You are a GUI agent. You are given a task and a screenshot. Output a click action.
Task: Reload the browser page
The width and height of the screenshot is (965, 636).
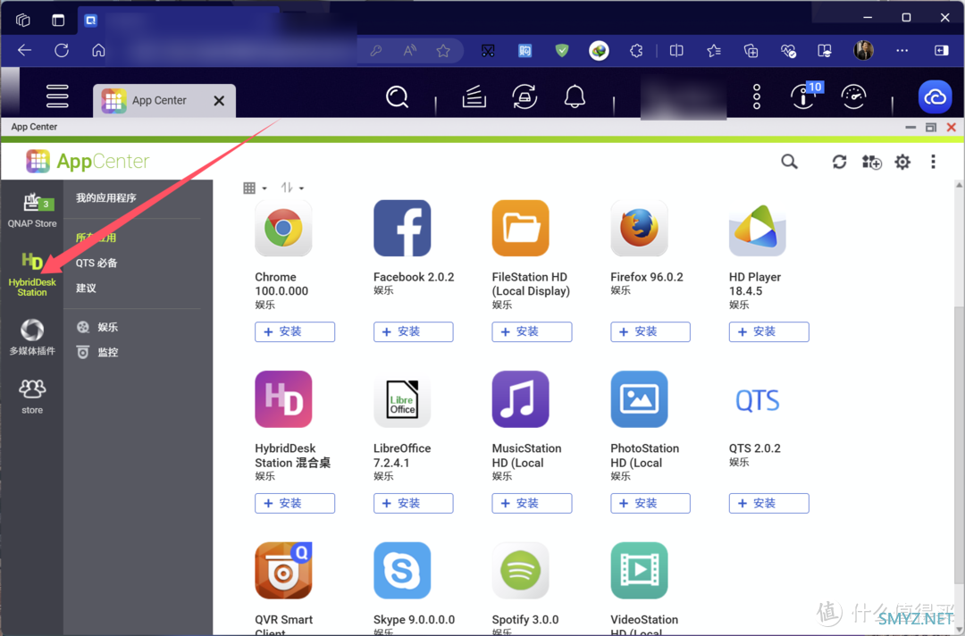click(x=62, y=50)
